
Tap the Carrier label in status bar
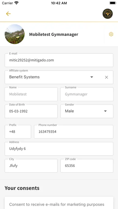(8, 3)
